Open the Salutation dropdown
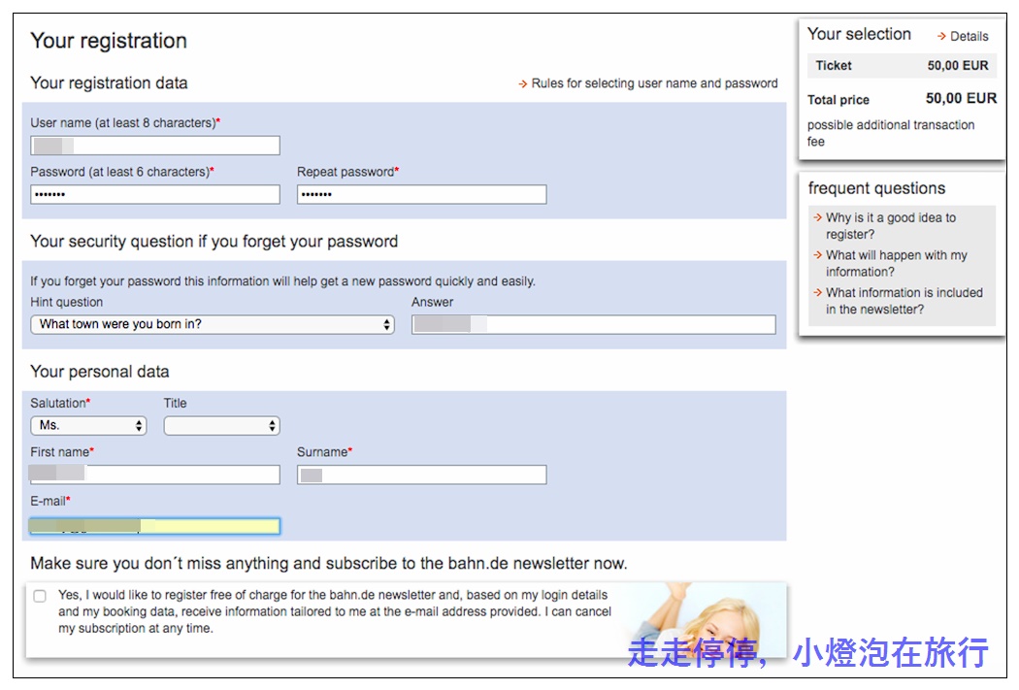Image resolution: width=1019 pixels, height=690 pixels. coord(88,426)
